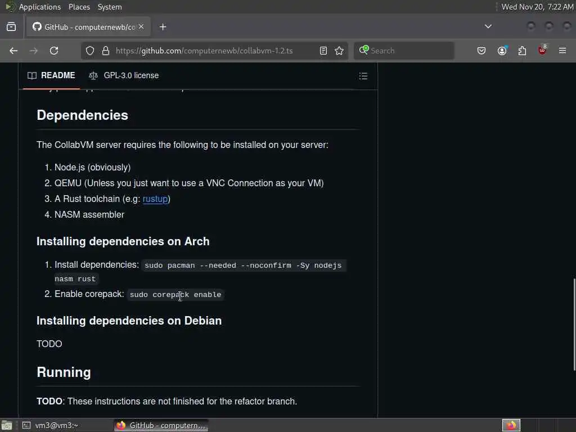Click the forward navigation arrow
576x432 pixels.
click(33, 51)
